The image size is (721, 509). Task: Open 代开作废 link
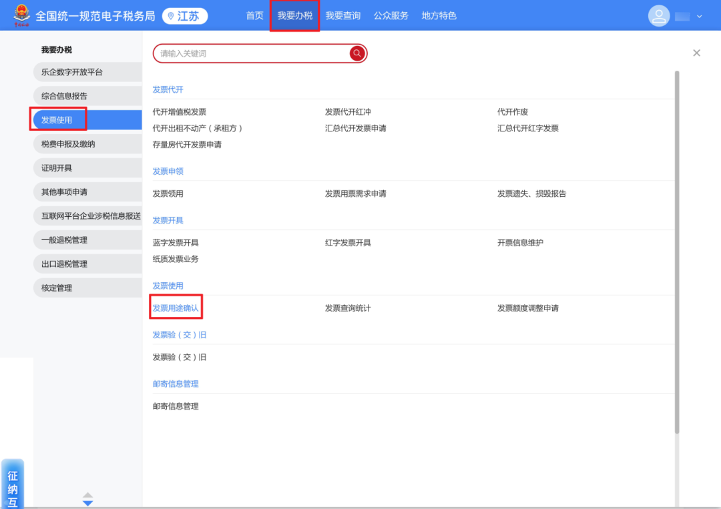pos(513,111)
